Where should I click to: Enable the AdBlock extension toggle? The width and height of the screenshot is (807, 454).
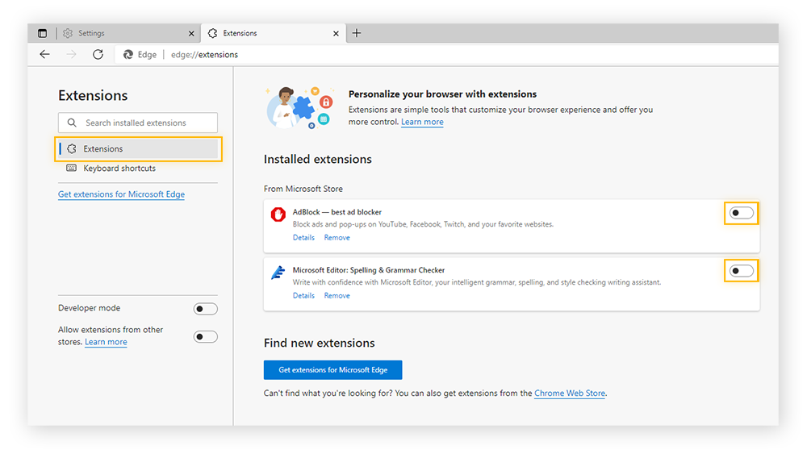(x=742, y=213)
